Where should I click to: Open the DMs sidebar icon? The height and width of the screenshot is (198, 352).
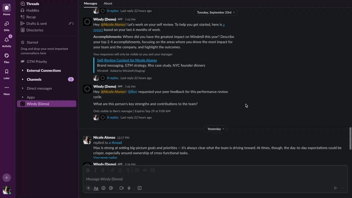[x=7, y=24]
